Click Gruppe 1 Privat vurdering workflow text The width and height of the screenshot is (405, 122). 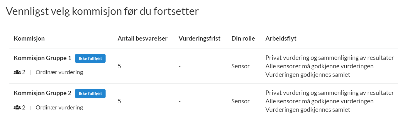pos(330,57)
